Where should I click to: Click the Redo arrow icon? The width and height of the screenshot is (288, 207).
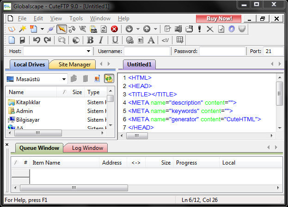pyautogui.click(x=48, y=40)
